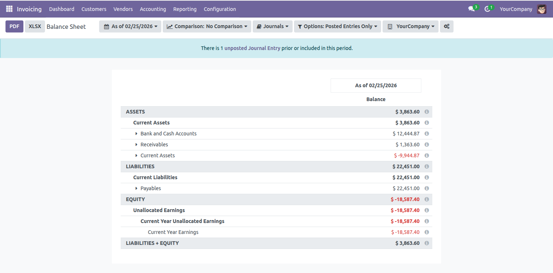Viewport: 553px width, 273px height.
Task: Expand the Payables section
Action: coord(136,188)
